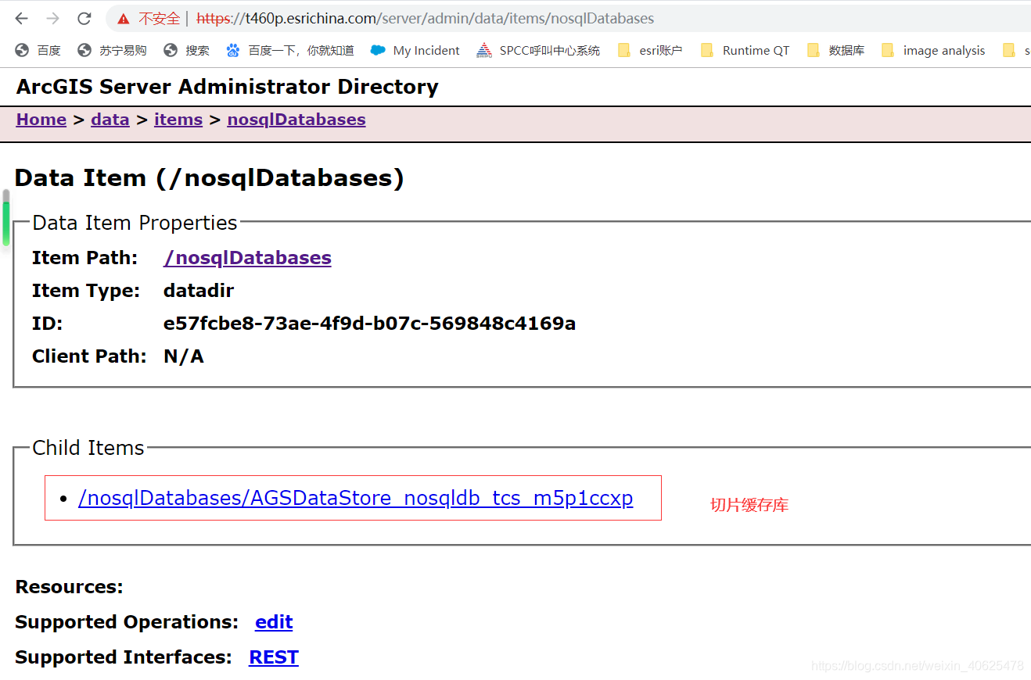This screenshot has width=1031, height=680.
Task: Reload the current page
Action: coord(83,18)
